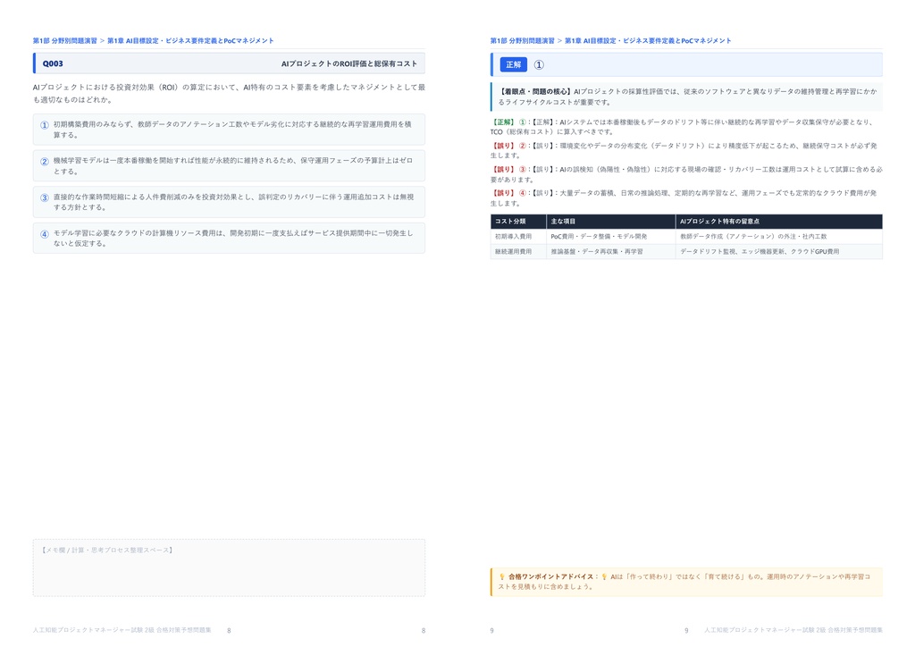Click inside the メモ欄 / 計算・思考プロセス整理スペース box
This screenshot has width=915, height=647.
click(229, 567)
